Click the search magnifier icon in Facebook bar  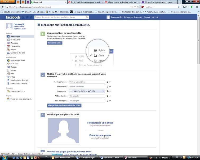[87, 17]
